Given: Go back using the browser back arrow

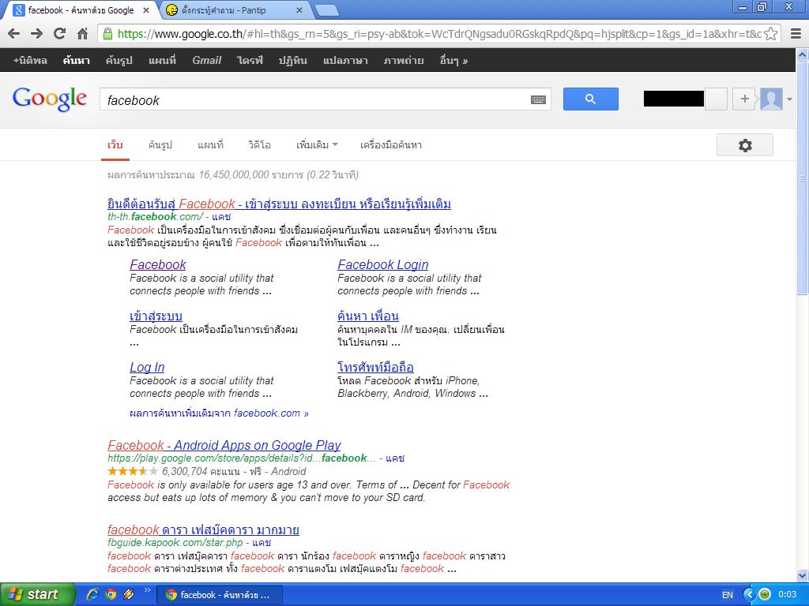Looking at the screenshot, I should pyautogui.click(x=14, y=33).
